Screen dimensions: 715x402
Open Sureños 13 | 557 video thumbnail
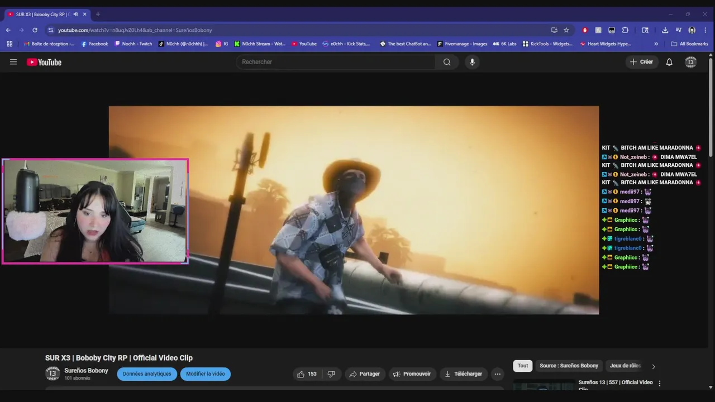544,385
